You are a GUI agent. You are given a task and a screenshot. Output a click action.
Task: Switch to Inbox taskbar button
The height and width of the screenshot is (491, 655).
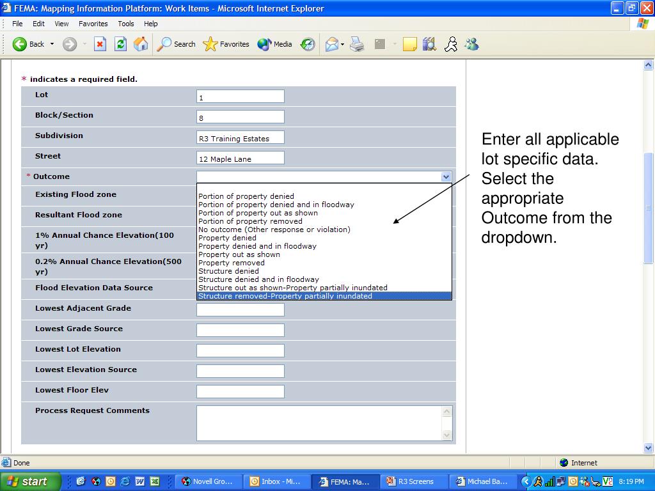pyautogui.click(x=276, y=481)
